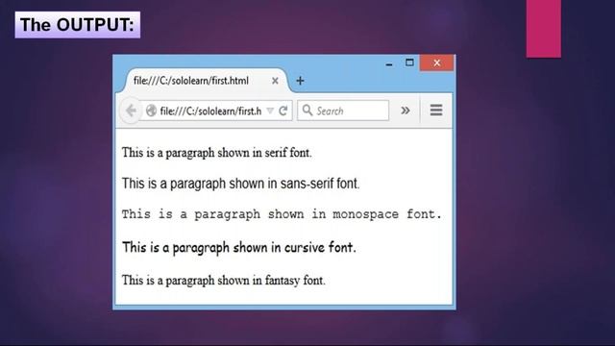Click the magnifier icon in Search box

coord(307,111)
